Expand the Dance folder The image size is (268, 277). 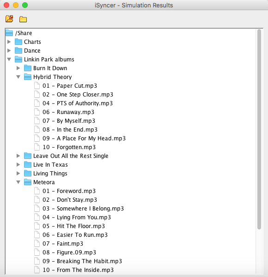[x=9, y=50]
